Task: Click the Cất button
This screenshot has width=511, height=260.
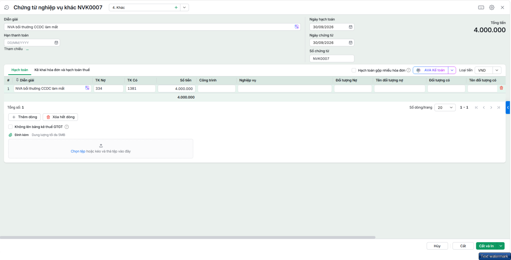Action: coord(463,246)
